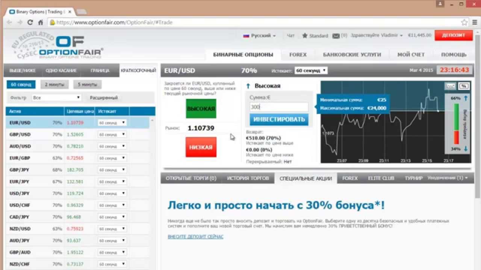Screen dimensions: 481x270
Task: Expand the Уведомления (1) notifications menu
Action: coord(448,178)
